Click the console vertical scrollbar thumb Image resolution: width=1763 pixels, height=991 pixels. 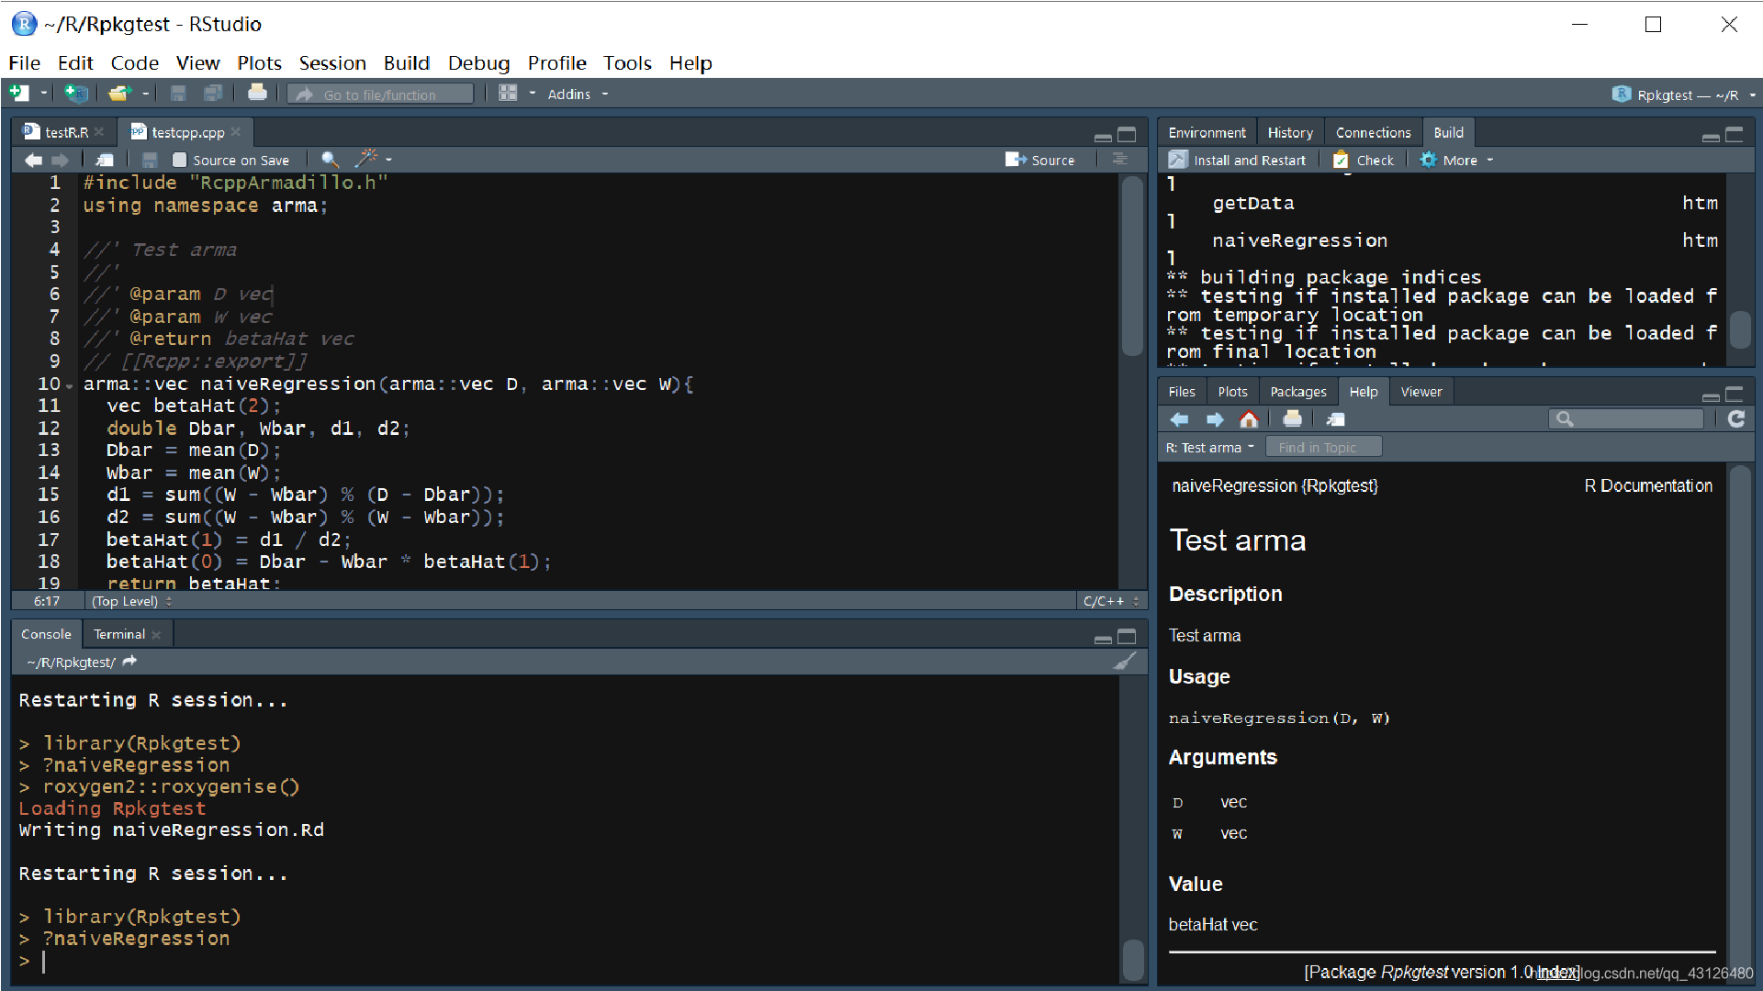tap(1134, 960)
